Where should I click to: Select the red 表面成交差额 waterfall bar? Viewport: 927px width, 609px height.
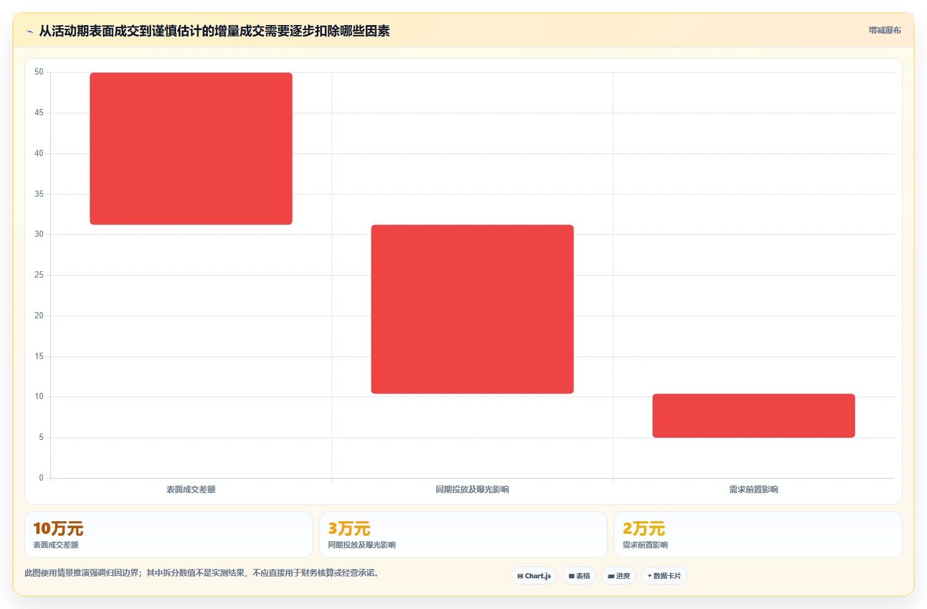tap(191, 148)
